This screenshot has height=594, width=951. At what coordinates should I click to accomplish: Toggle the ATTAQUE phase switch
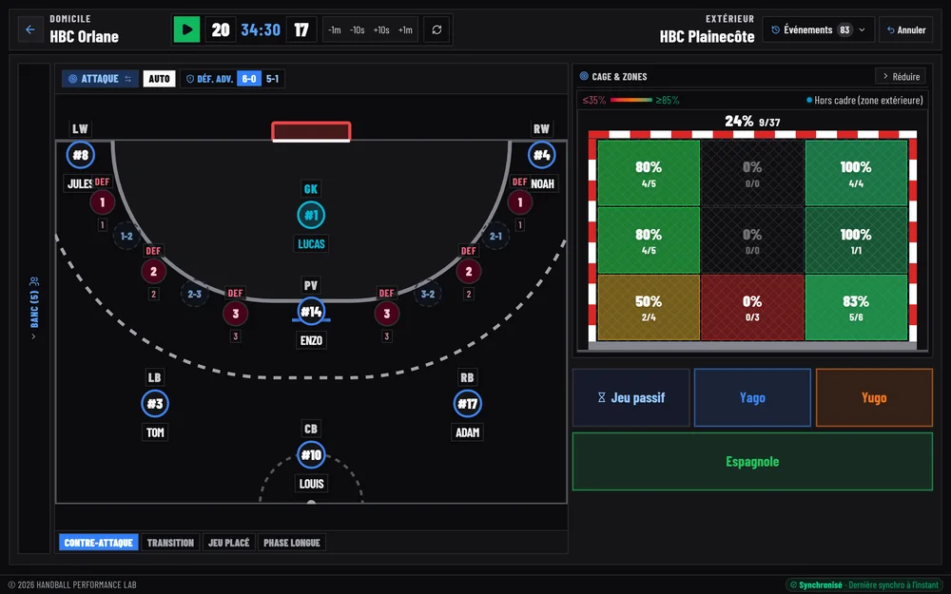tap(100, 79)
